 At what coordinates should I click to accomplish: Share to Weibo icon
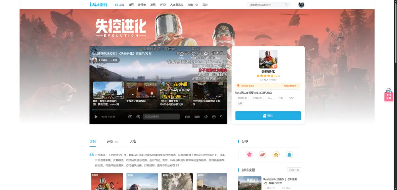click(263, 155)
